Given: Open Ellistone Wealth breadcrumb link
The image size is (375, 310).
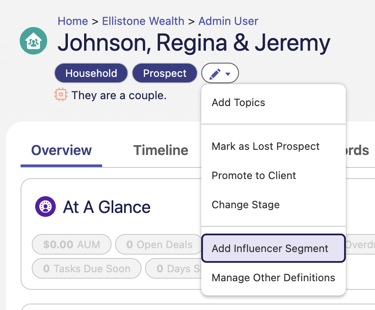Looking at the screenshot, I should pyautogui.click(x=143, y=21).
